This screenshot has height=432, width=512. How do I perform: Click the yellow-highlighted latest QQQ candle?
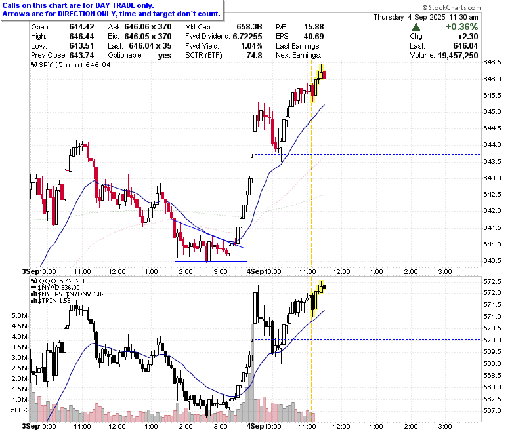[x=324, y=287]
